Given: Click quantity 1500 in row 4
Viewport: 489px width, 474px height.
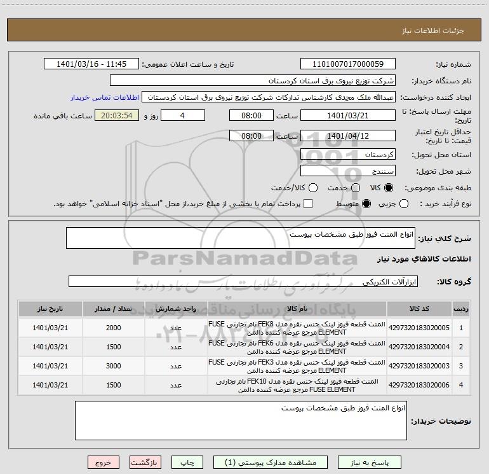Looking at the screenshot, I should 114,385.
